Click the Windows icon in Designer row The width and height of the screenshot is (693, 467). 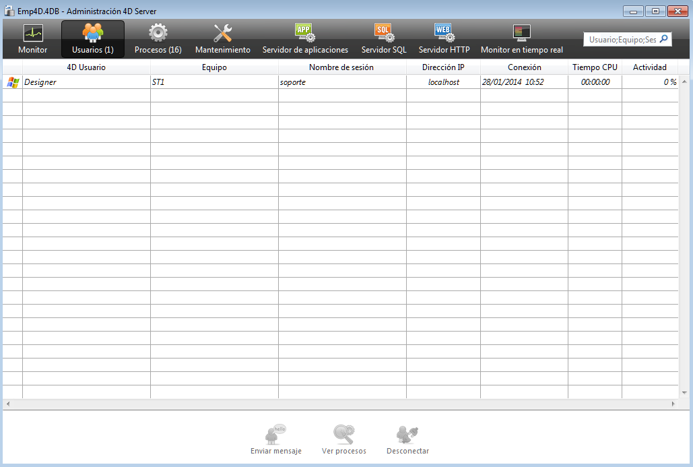pos(13,82)
